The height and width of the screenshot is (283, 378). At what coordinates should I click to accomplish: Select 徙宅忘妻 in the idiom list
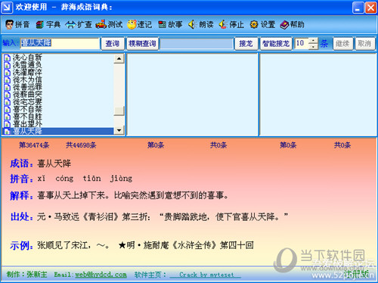tap(27, 102)
